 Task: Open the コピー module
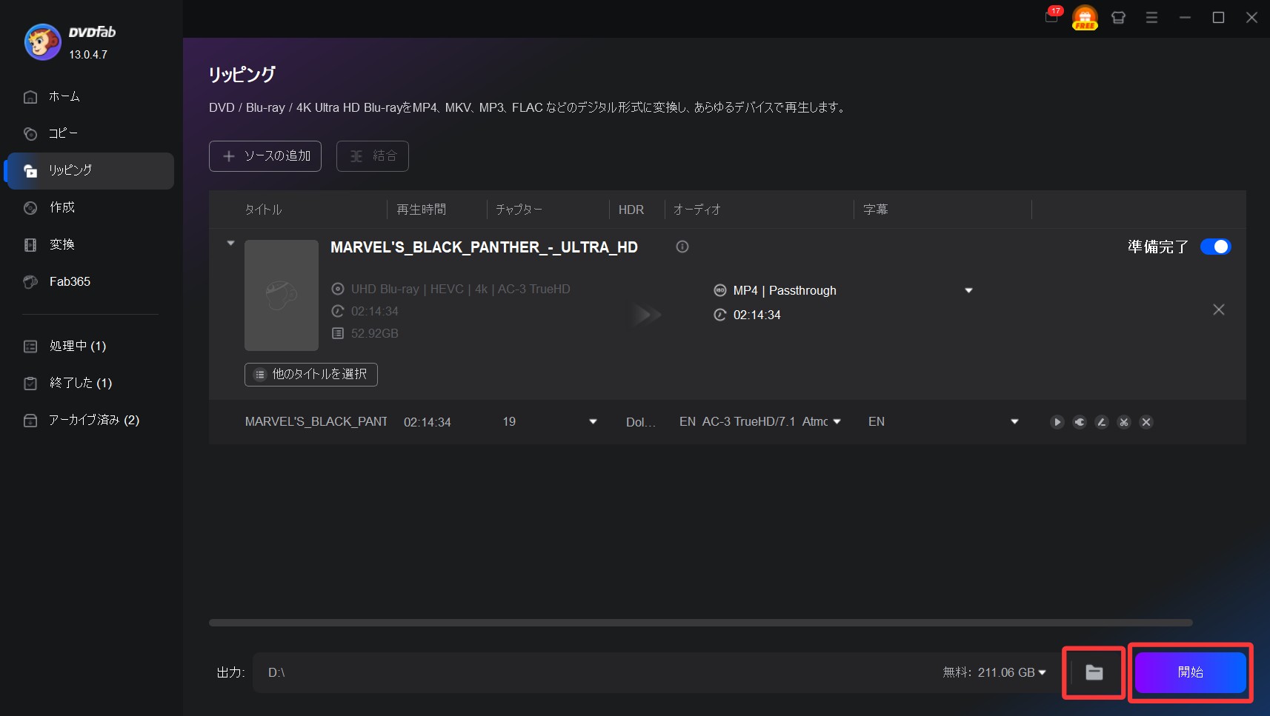(x=90, y=133)
